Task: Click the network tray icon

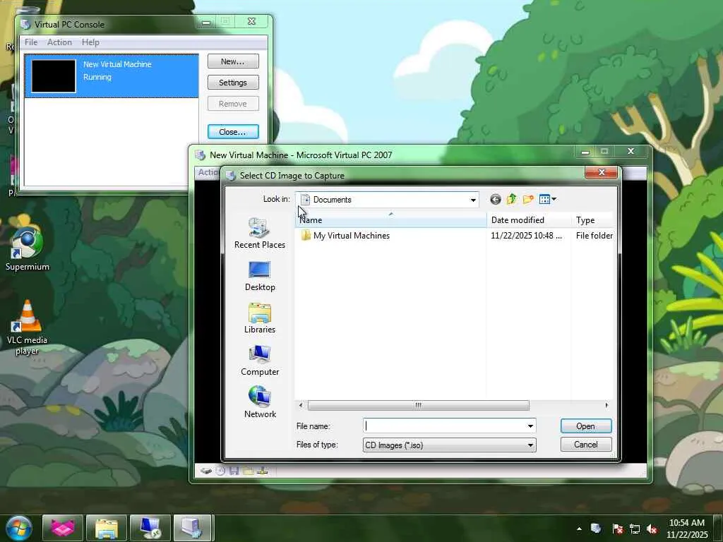Action: 635,529
